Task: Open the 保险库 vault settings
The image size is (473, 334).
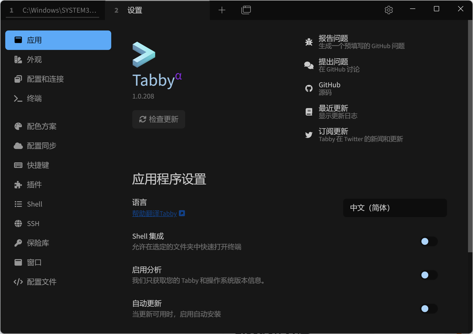Action: [x=38, y=243]
